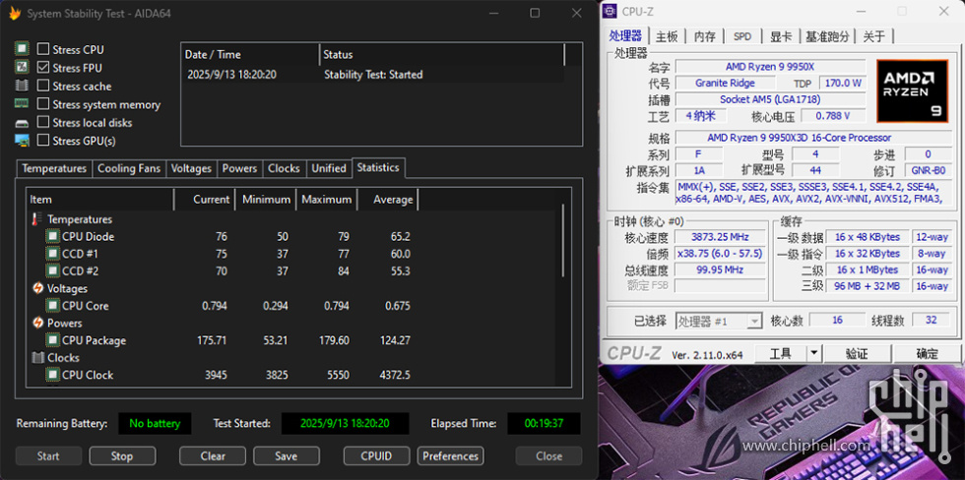Screen dimensions: 965x480
Task: Expand the 工具 button dropdown arrow
Action: (x=813, y=353)
